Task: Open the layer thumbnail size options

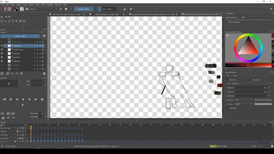Action: click(45, 36)
